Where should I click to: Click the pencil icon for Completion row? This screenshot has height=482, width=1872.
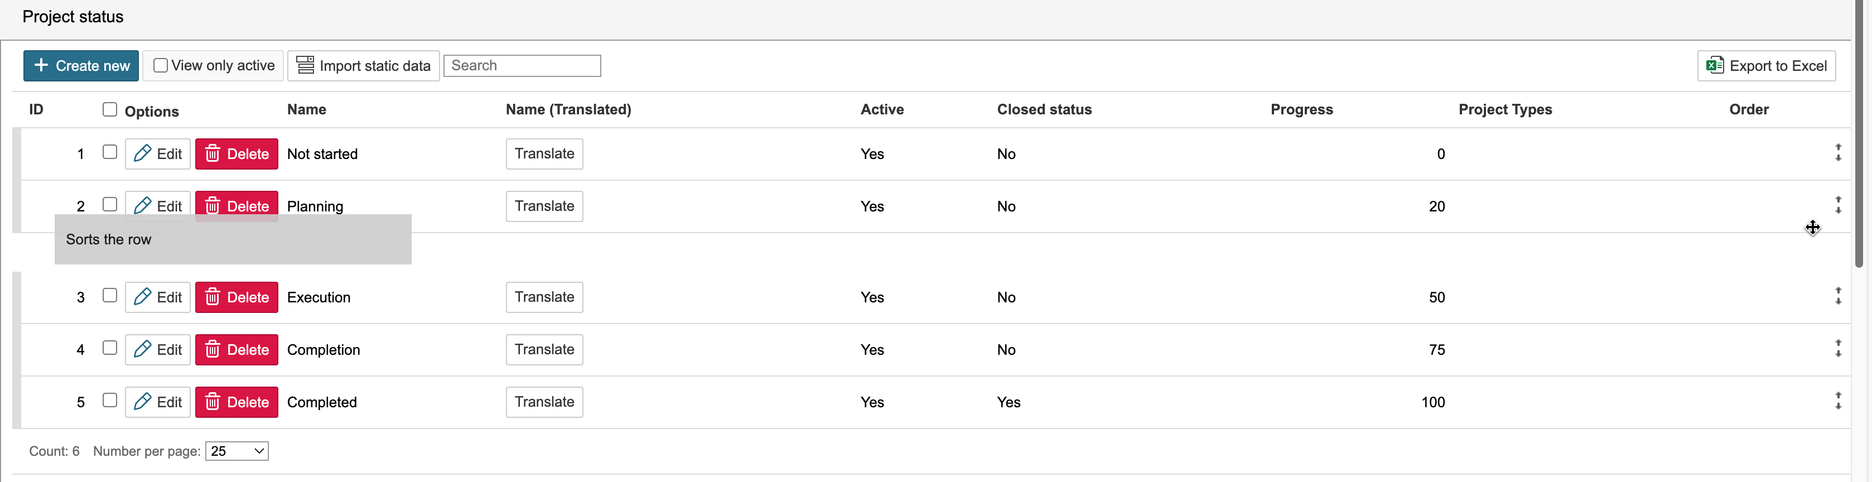click(x=143, y=350)
